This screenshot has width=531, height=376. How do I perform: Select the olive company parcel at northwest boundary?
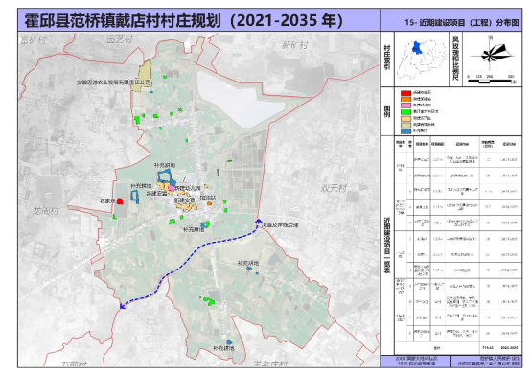click(141, 77)
